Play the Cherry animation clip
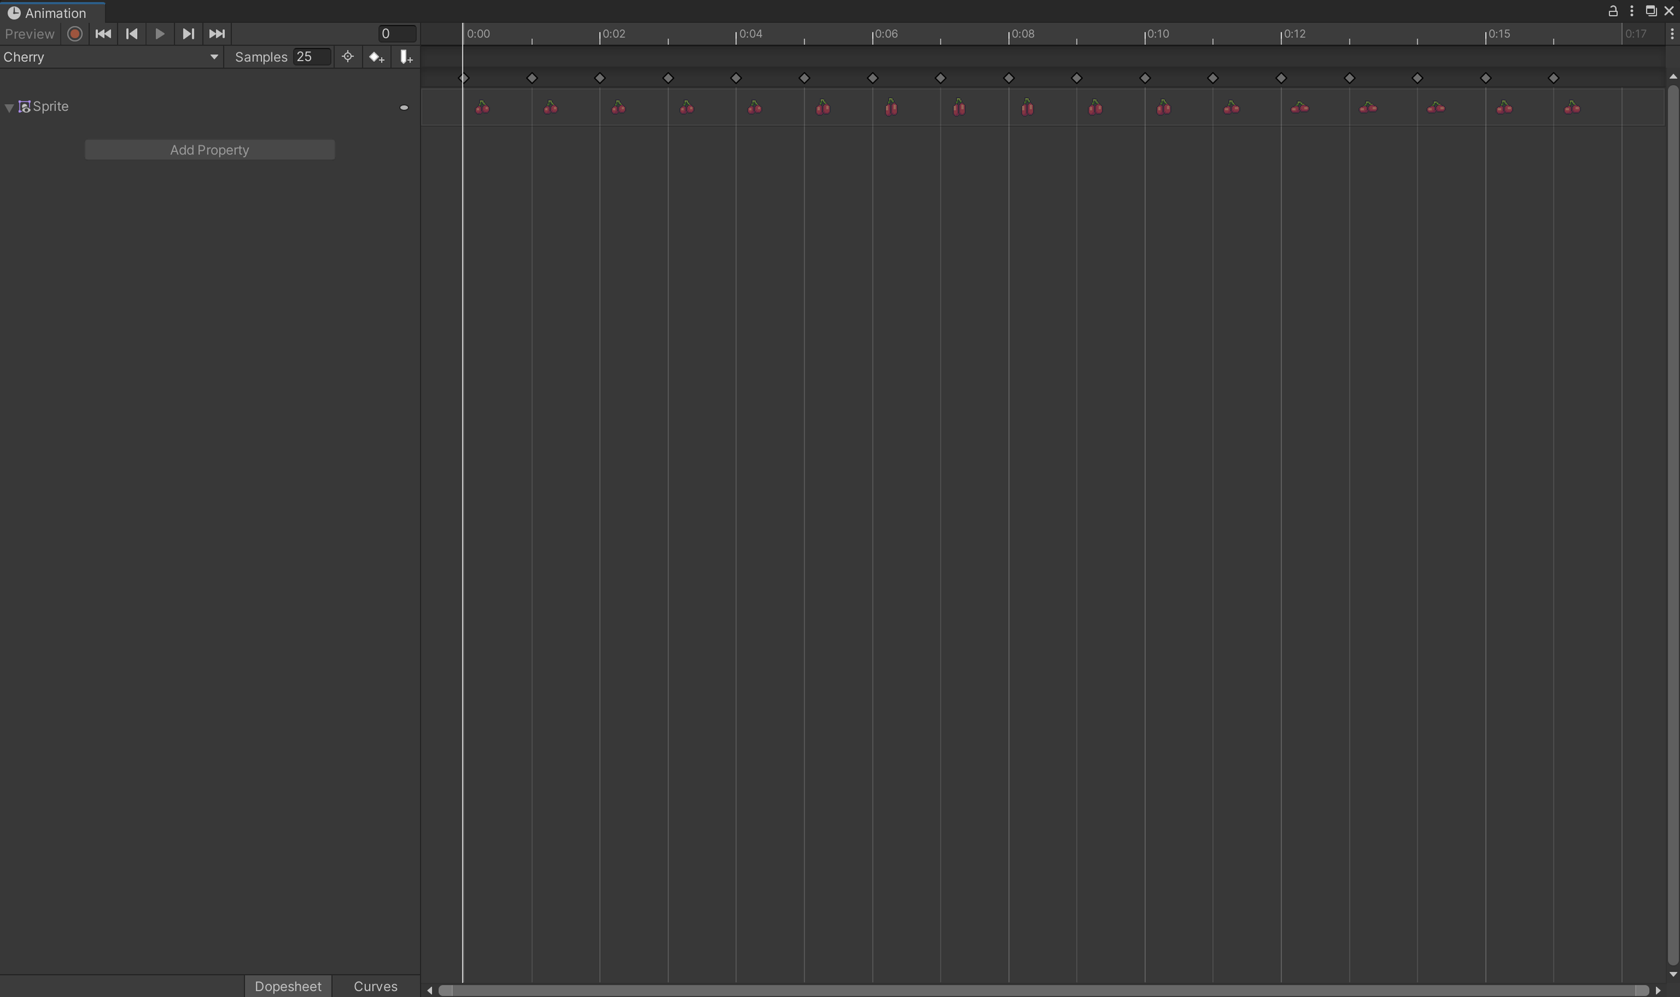Screen dimensions: 1680x997 point(159,34)
